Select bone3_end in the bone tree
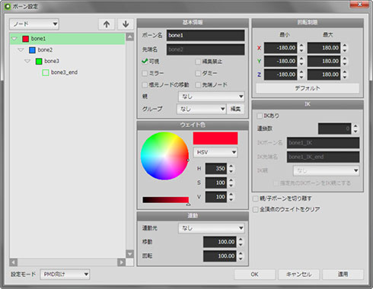Viewport: 373px width, 289px height. [64, 72]
